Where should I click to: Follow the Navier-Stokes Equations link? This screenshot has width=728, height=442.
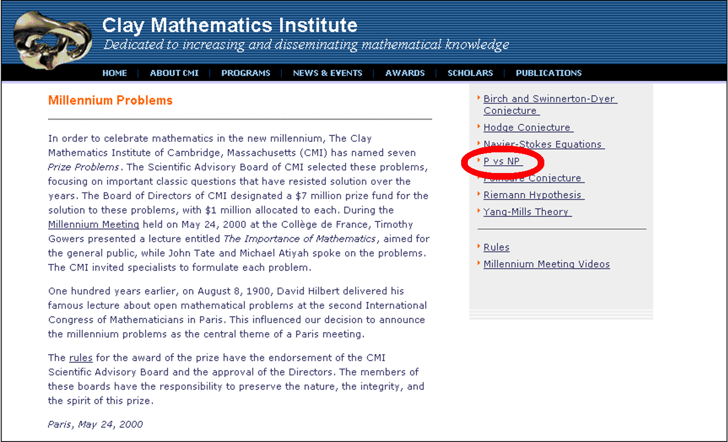click(544, 144)
